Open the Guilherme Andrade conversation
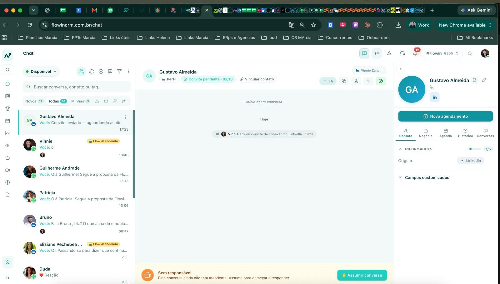500x284 pixels. [77, 174]
